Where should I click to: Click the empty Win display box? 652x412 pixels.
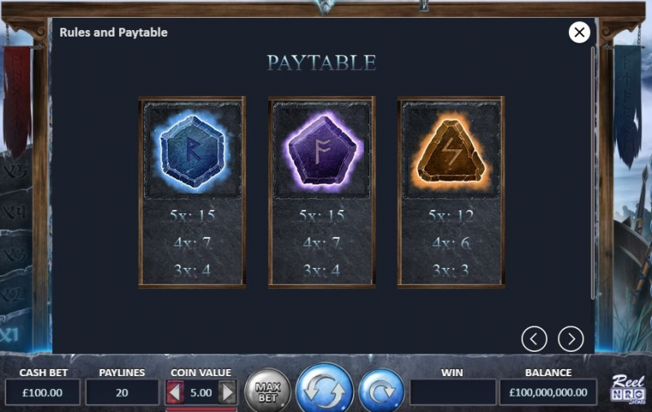click(x=452, y=392)
